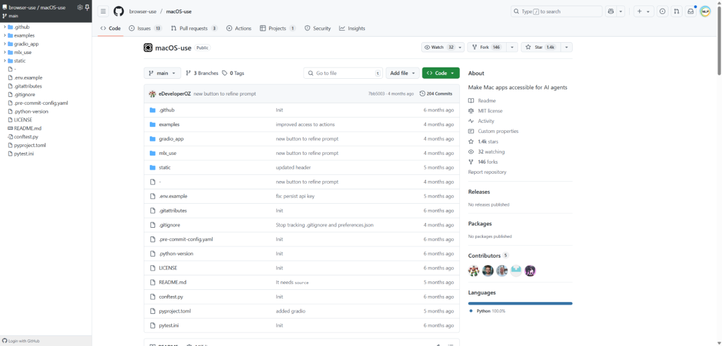Screen dimensions: 722x346
Task: Switch to the Pull requests tab
Action: point(194,29)
